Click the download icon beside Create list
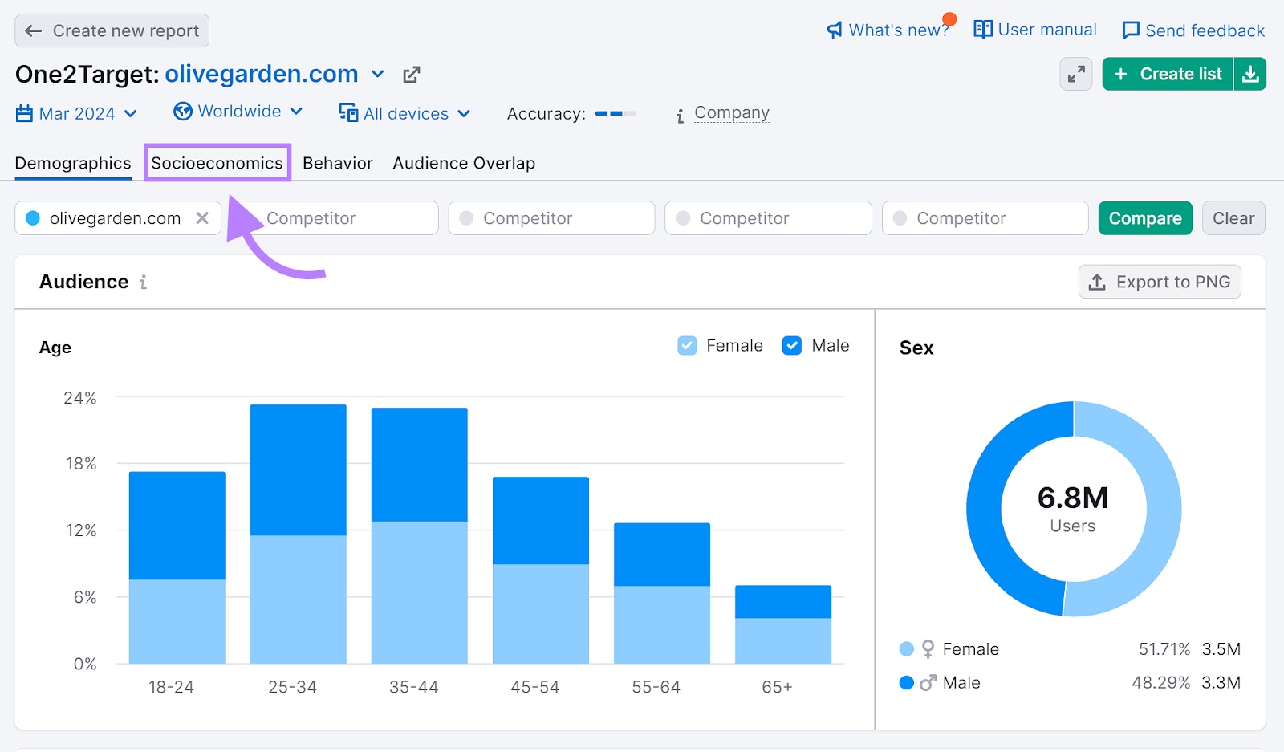The image size is (1284, 752). pos(1249,75)
